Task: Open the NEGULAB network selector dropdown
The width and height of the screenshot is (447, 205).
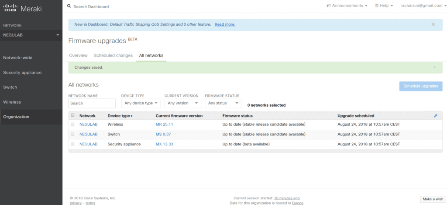Action: point(31,35)
